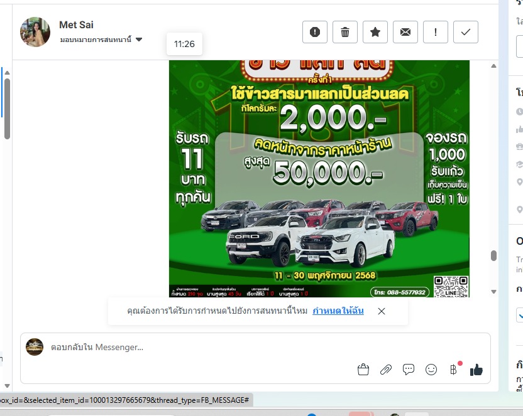The width and height of the screenshot is (523, 416).
Task: Open Met Sai profile picture
Action: (35, 32)
